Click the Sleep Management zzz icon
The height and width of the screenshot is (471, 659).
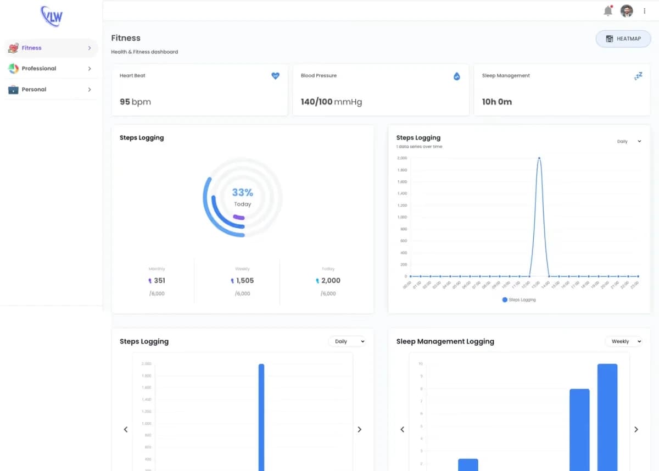click(638, 76)
